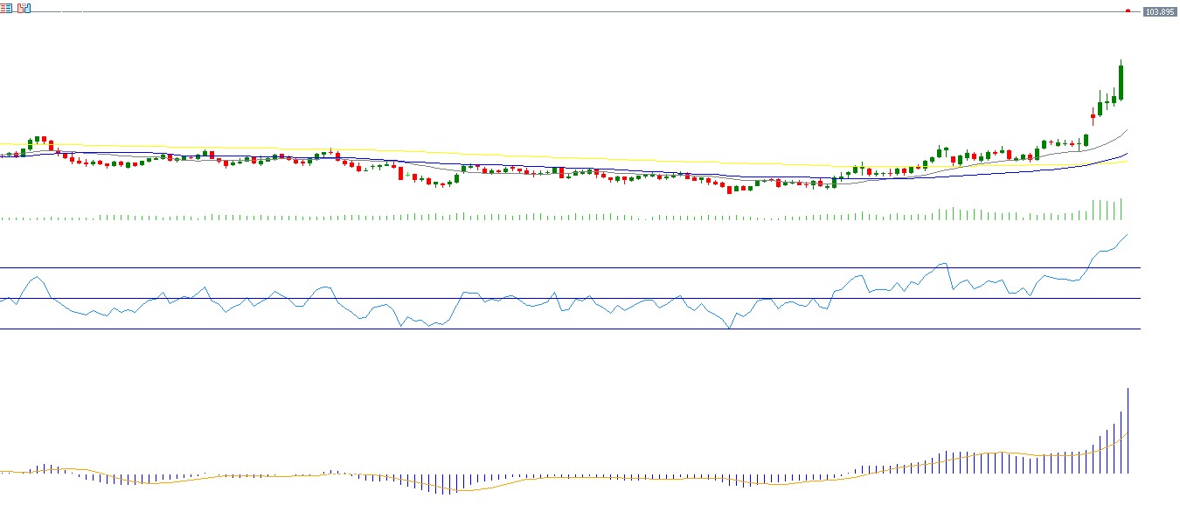Viewport: 1180px width, 519px height.
Task: Select the gray horizontal bid price line
Action: click(568, 11)
